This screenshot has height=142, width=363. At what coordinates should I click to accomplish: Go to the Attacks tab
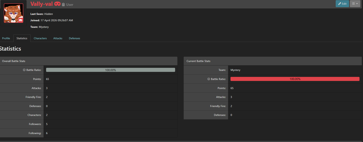(x=58, y=38)
